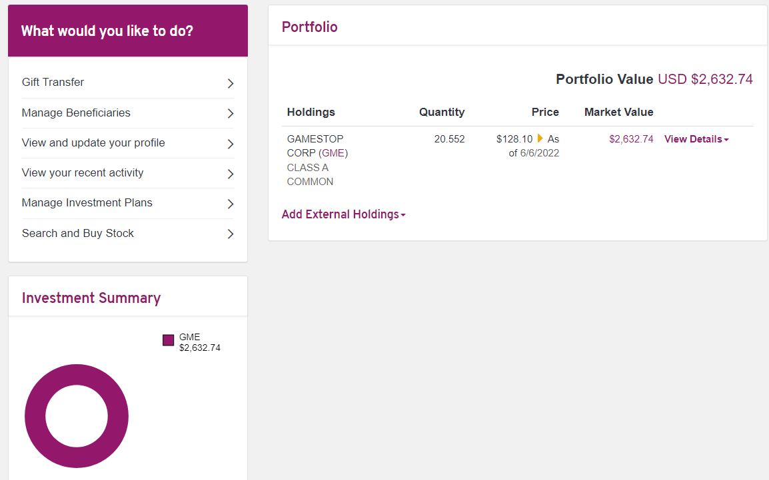Open Manage Beneficiaries

76,113
